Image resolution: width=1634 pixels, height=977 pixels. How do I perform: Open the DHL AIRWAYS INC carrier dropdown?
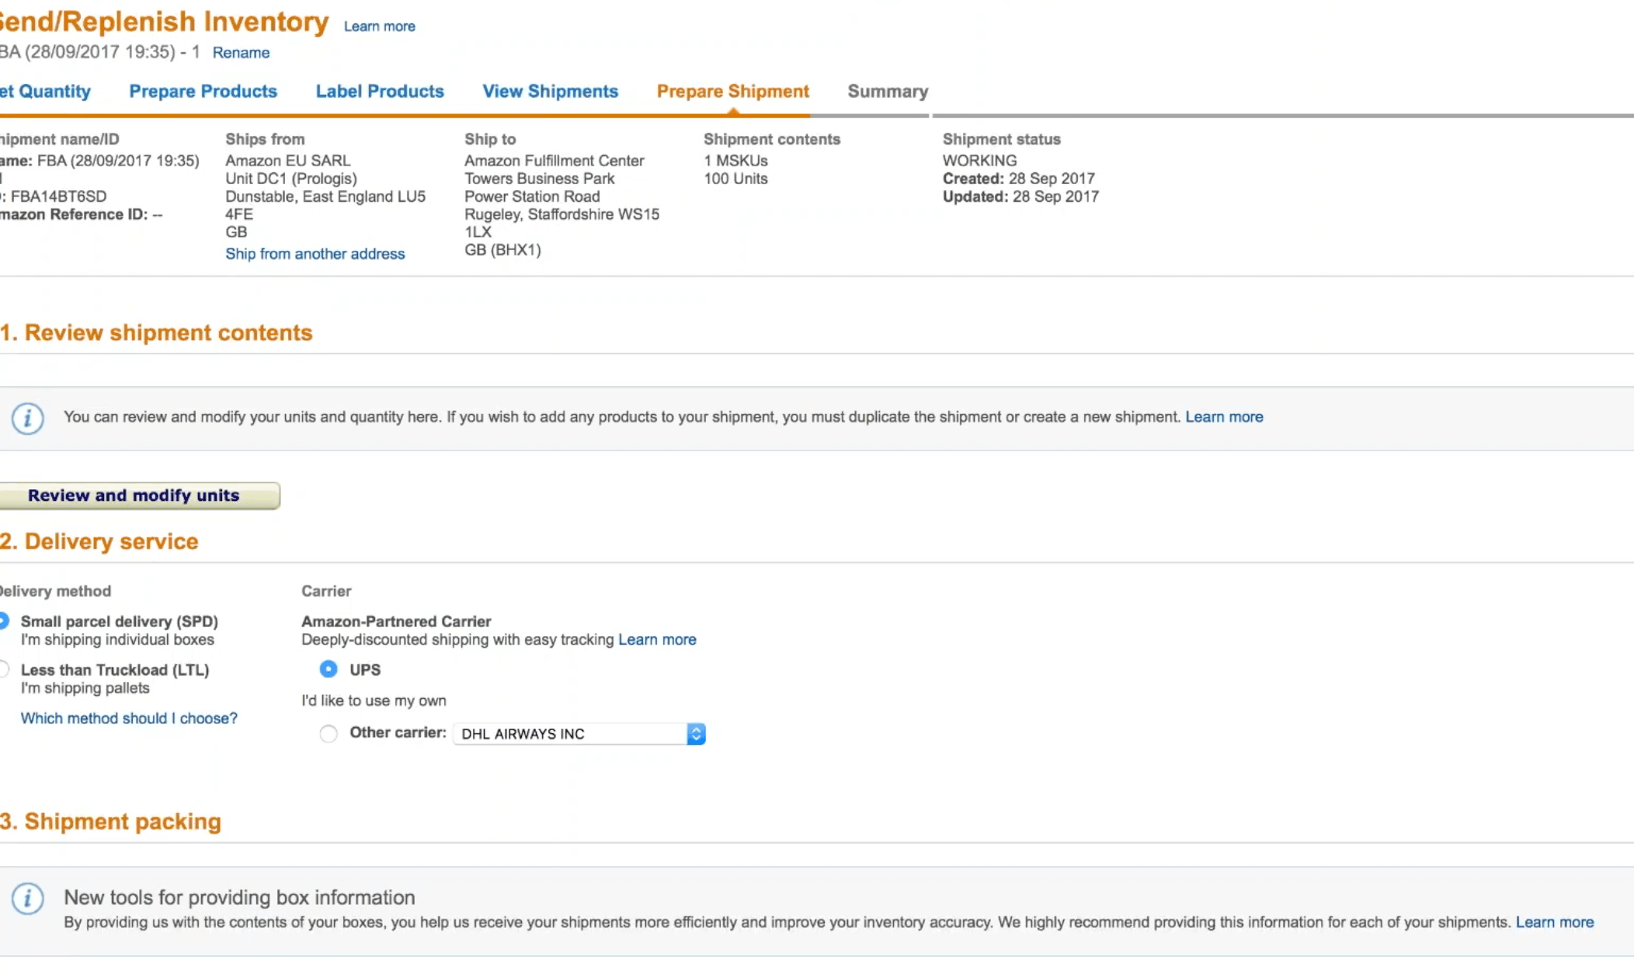696,733
